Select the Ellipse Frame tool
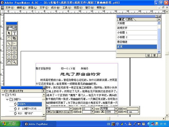 (14, 52)
